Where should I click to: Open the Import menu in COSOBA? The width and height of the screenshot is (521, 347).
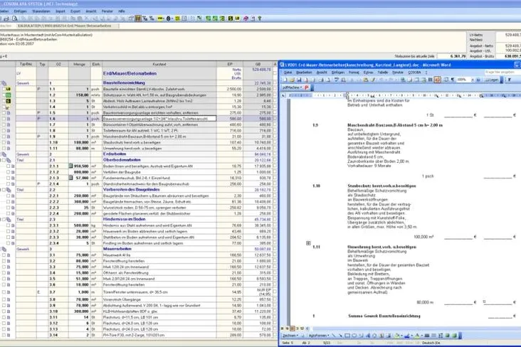click(60, 11)
